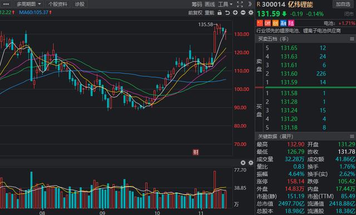Zoom out the chart with minus icon
Image resolution: width=356 pixels, height=215 pixels.
click(x=243, y=13)
